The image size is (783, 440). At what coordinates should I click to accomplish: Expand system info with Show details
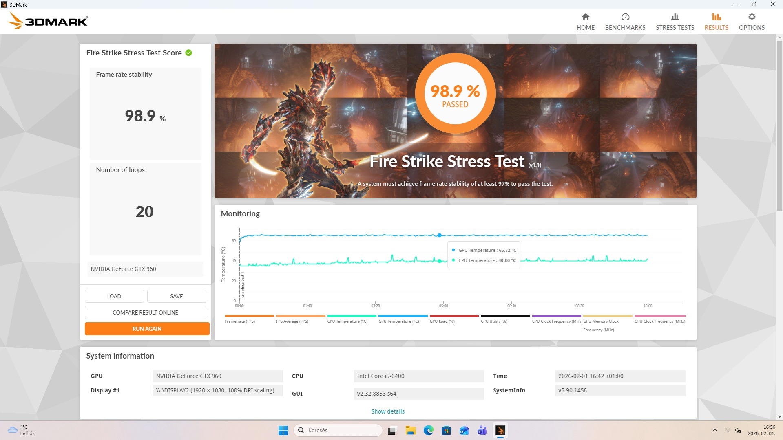click(387, 411)
